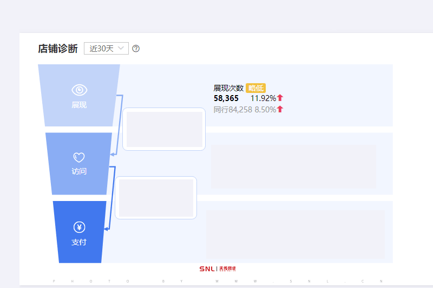The height and width of the screenshot is (288, 433).
Task: Click the red up arrow beside 11.92%
Action: [280, 98]
